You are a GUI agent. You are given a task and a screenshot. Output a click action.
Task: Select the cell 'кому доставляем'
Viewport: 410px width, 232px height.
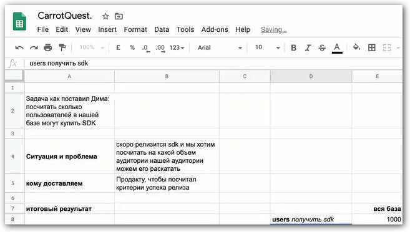[69, 183]
